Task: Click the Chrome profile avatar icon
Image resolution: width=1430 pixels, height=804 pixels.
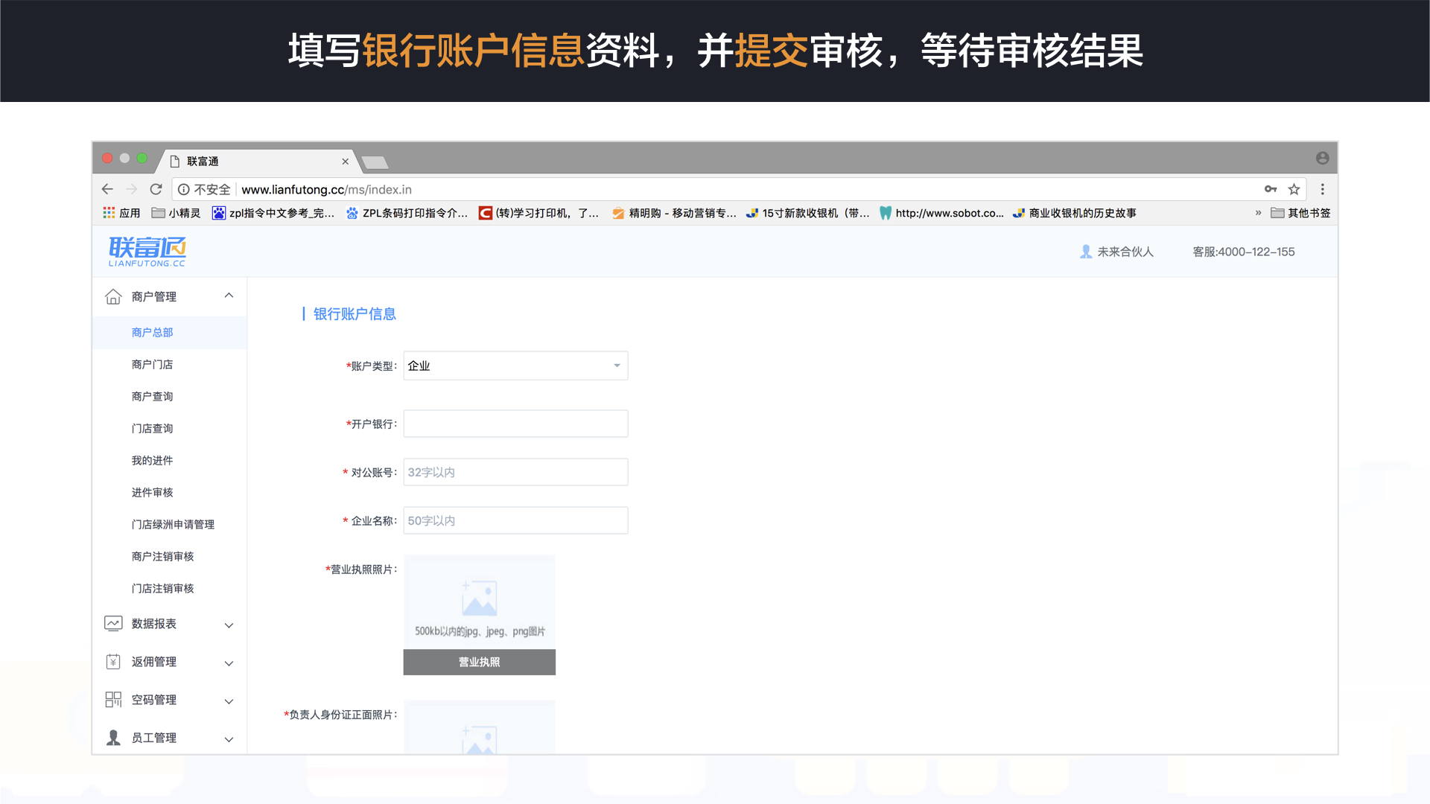Action: pyautogui.click(x=1323, y=158)
